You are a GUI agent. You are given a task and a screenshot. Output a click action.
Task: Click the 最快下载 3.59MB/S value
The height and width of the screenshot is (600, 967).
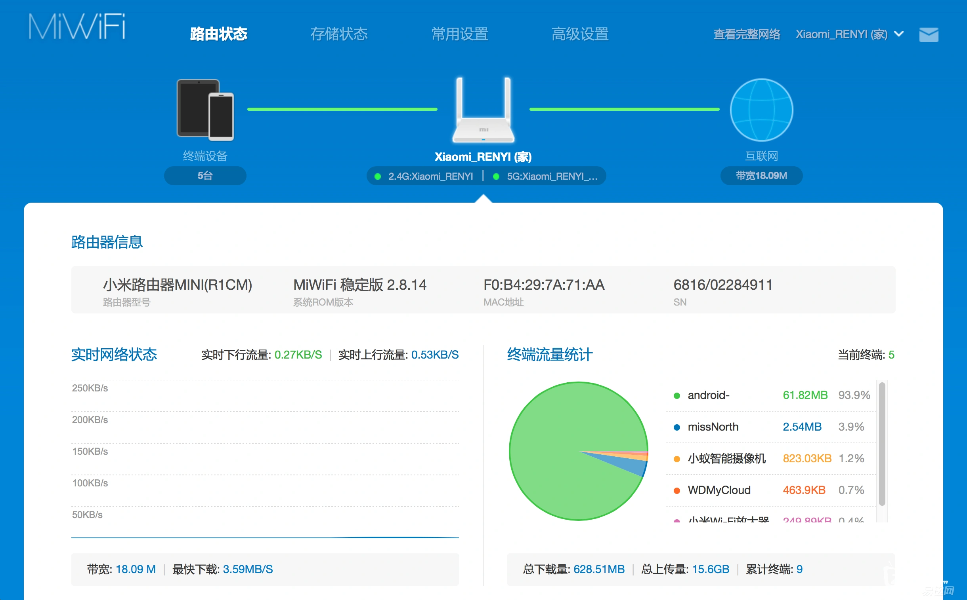click(248, 570)
